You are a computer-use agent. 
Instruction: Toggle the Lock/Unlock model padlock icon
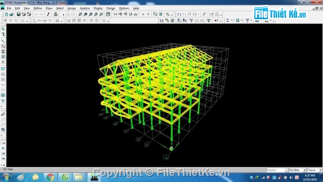tap(56, 14)
